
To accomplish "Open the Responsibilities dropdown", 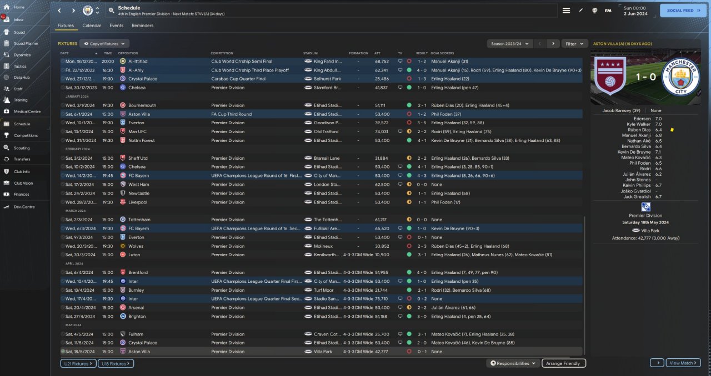I will point(513,363).
